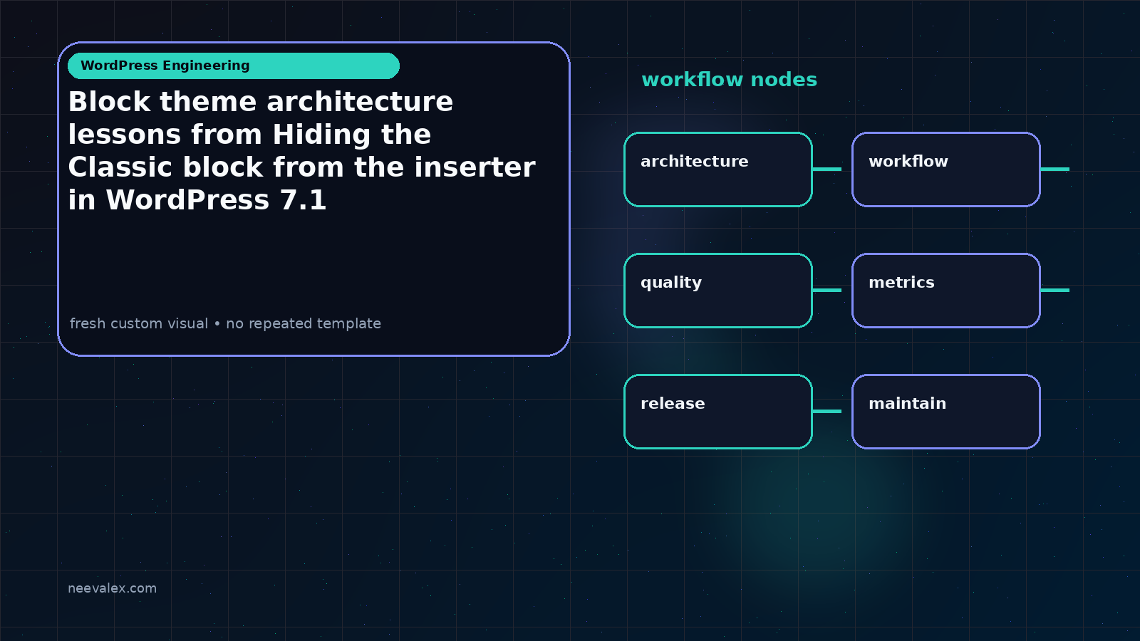Choose the release node
The width and height of the screenshot is (1140, 641).
pos(718,412)
